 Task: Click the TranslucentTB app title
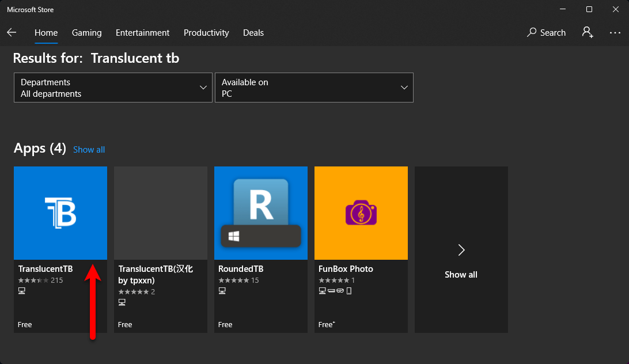46,269
